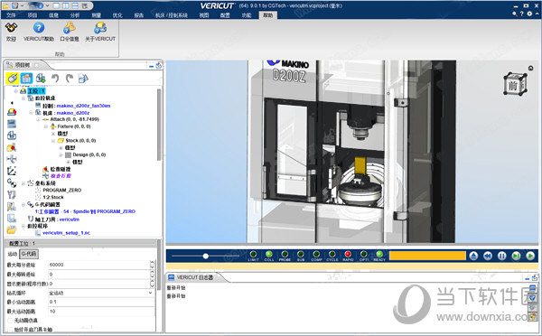Click the copy pages icon in project tree toolbar
542x336 pixels.
click(x=83, y=78)
